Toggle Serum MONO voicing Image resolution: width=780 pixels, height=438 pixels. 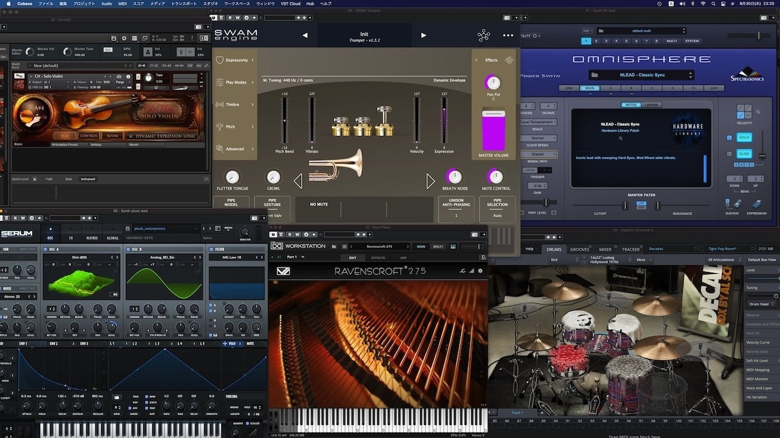tap(235, 407)
